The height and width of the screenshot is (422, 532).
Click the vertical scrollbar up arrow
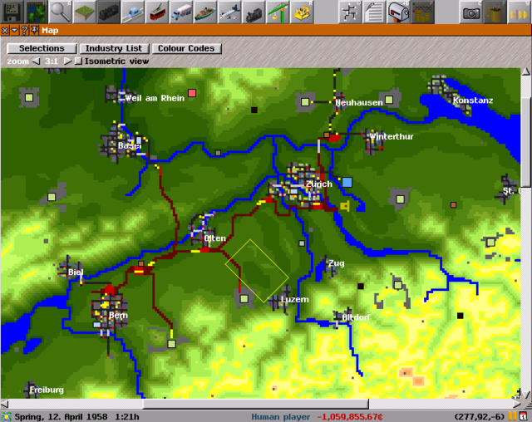pyautogui.click(x=525, y=71)
